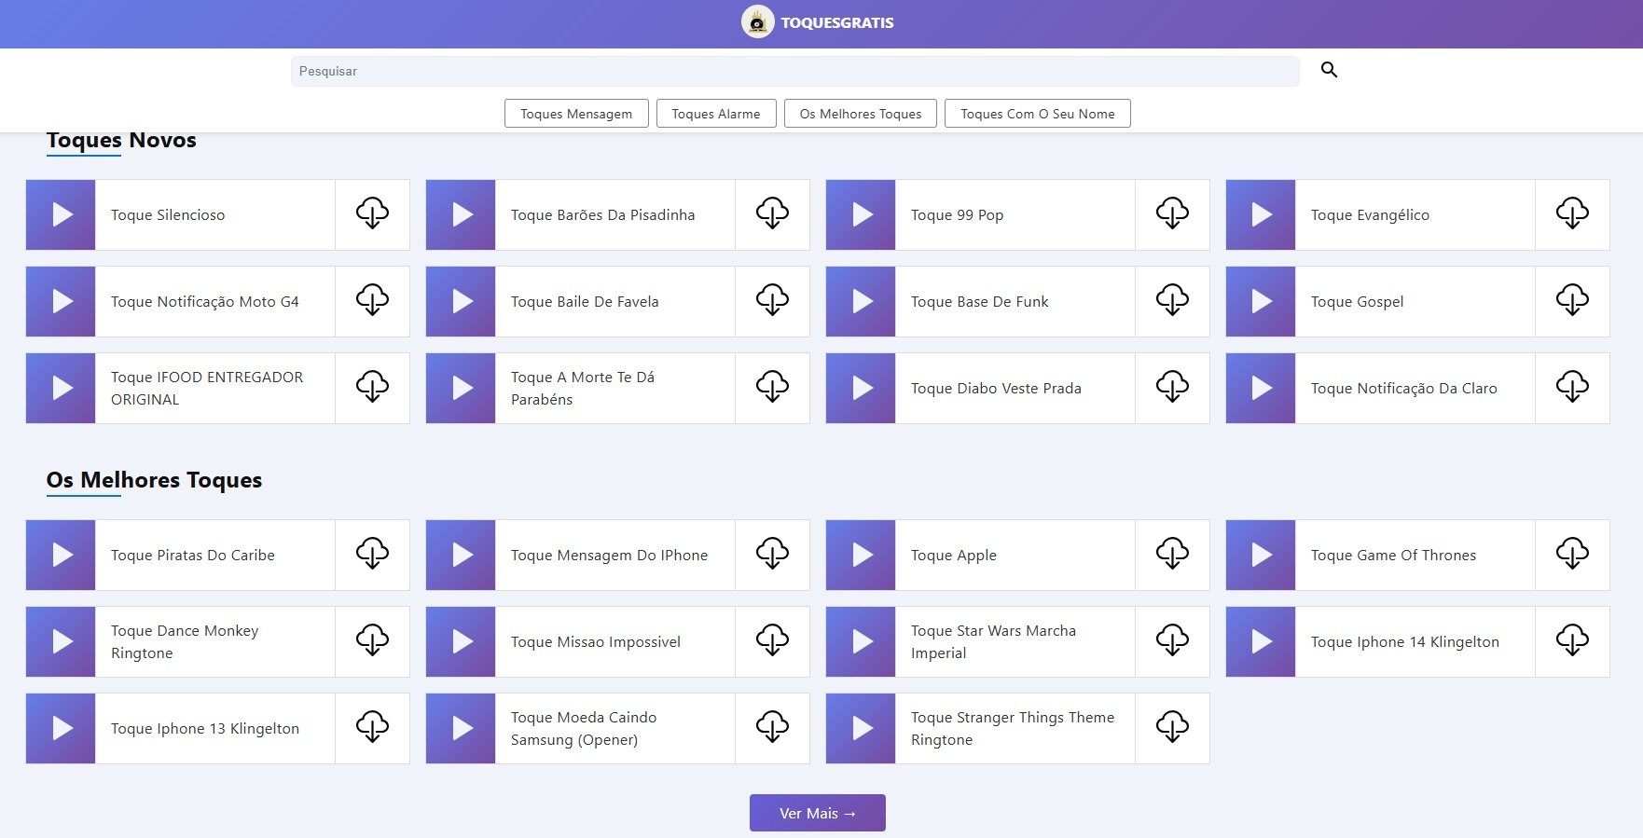
Task: Play Toque Base De Funk
Action: click(x=861, y=301)
